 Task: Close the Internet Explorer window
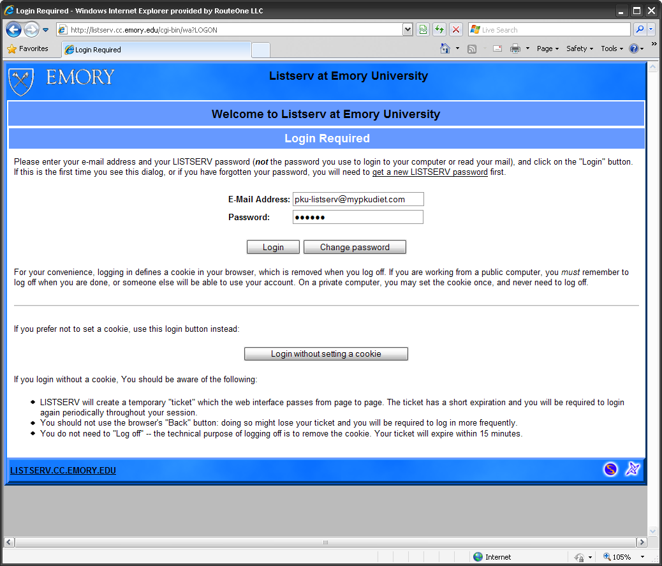pyautogui.click(x=651, y=11)
